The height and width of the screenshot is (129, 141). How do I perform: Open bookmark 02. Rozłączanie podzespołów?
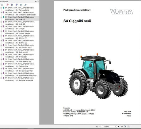[21, 14]
